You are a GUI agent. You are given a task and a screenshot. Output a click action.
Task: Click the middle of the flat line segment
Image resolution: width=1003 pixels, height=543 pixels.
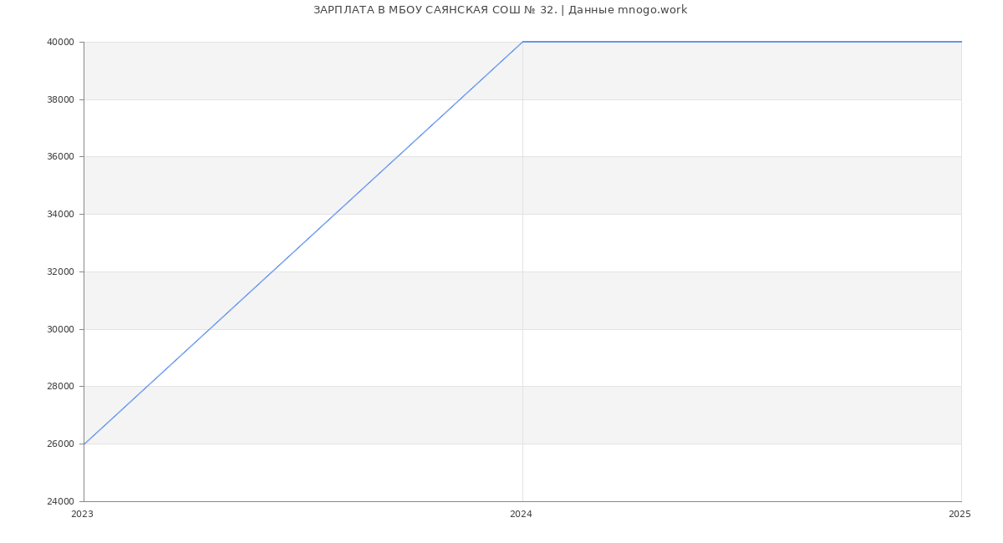coord(741,42)
